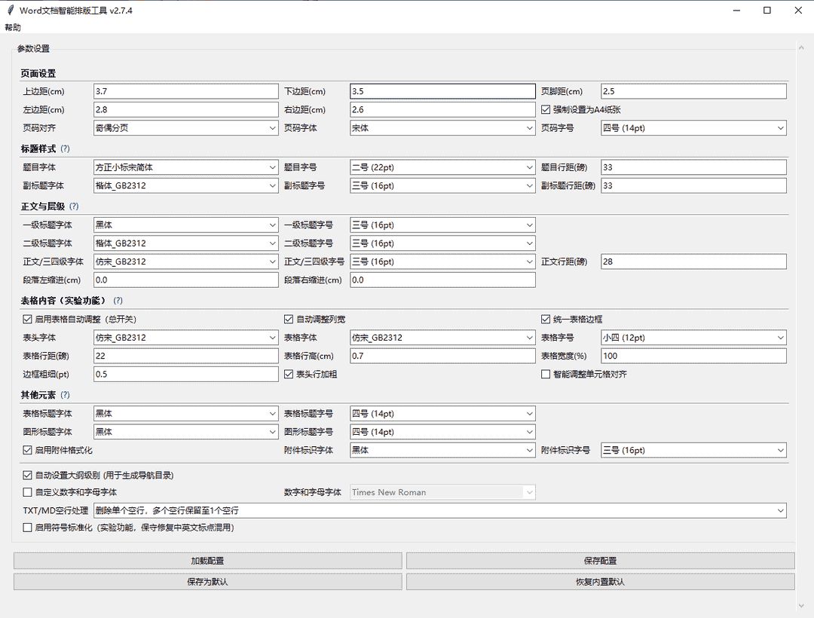814x618 pixels.
Task: Click the 恢复内置默认 button
Action: pyautogui.click(x=601, y=582)
